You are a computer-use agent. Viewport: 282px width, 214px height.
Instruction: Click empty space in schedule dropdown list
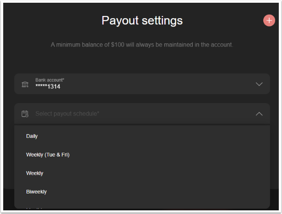tap(162, 164)
